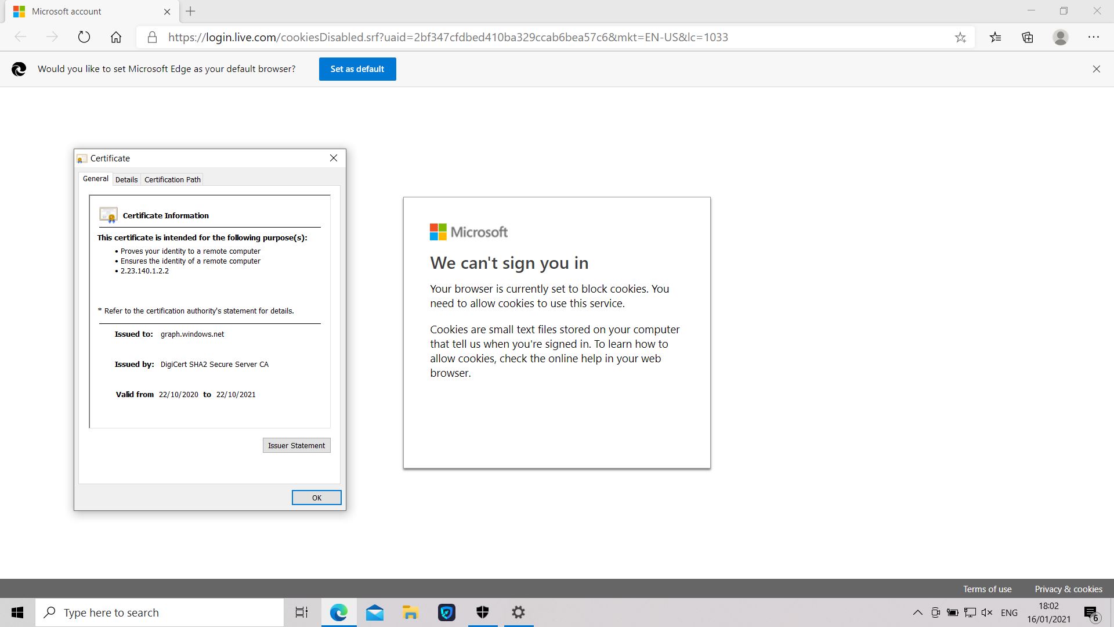Close the Microsoft account tab
The width and height of the screenshot is (1114, 627).
(x=167, y=11)
